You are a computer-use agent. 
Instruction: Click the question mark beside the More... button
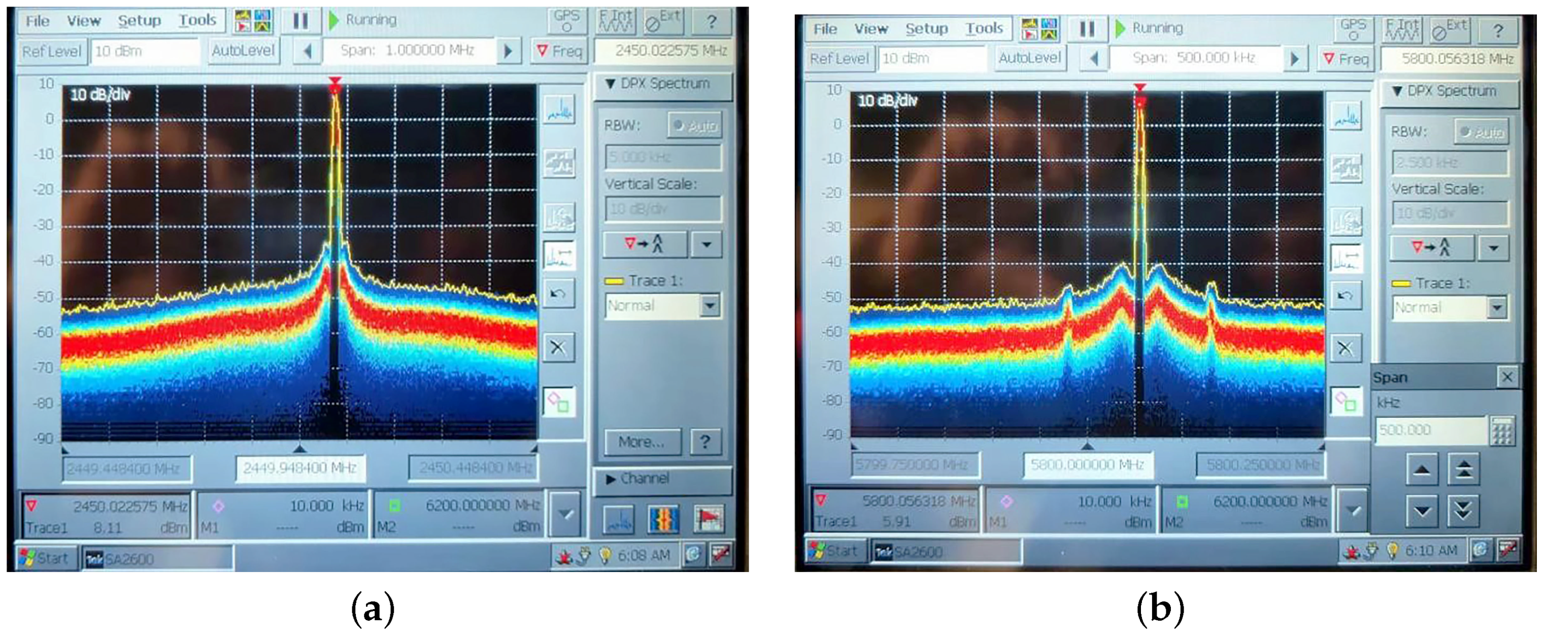point(705,442)
